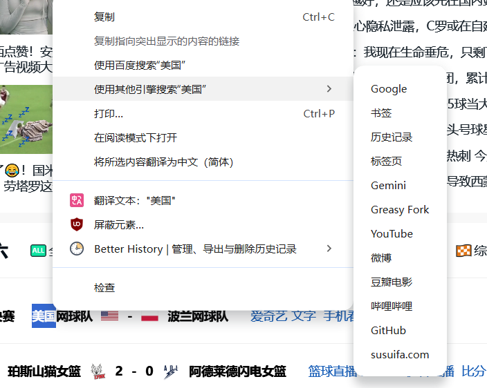Open the 篮球直播 link

[332, 371]
